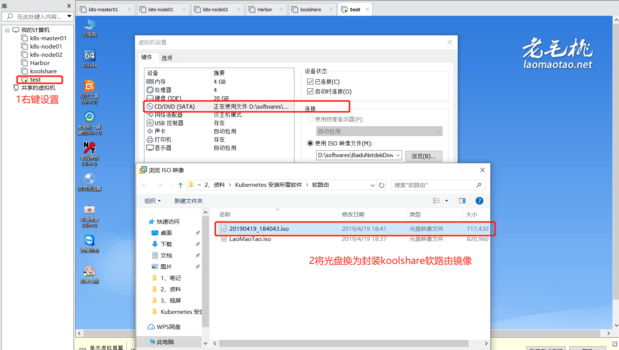
Task: Select the 网络适配器 device row
Action: [x=219, y=115]
